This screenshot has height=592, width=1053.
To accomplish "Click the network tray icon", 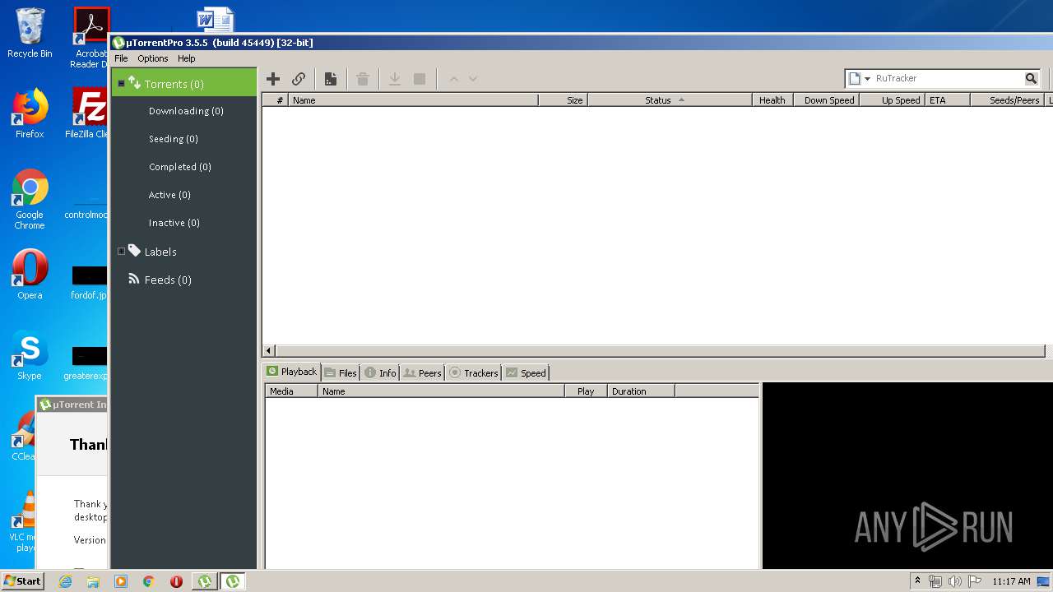I will pos(935,581).
